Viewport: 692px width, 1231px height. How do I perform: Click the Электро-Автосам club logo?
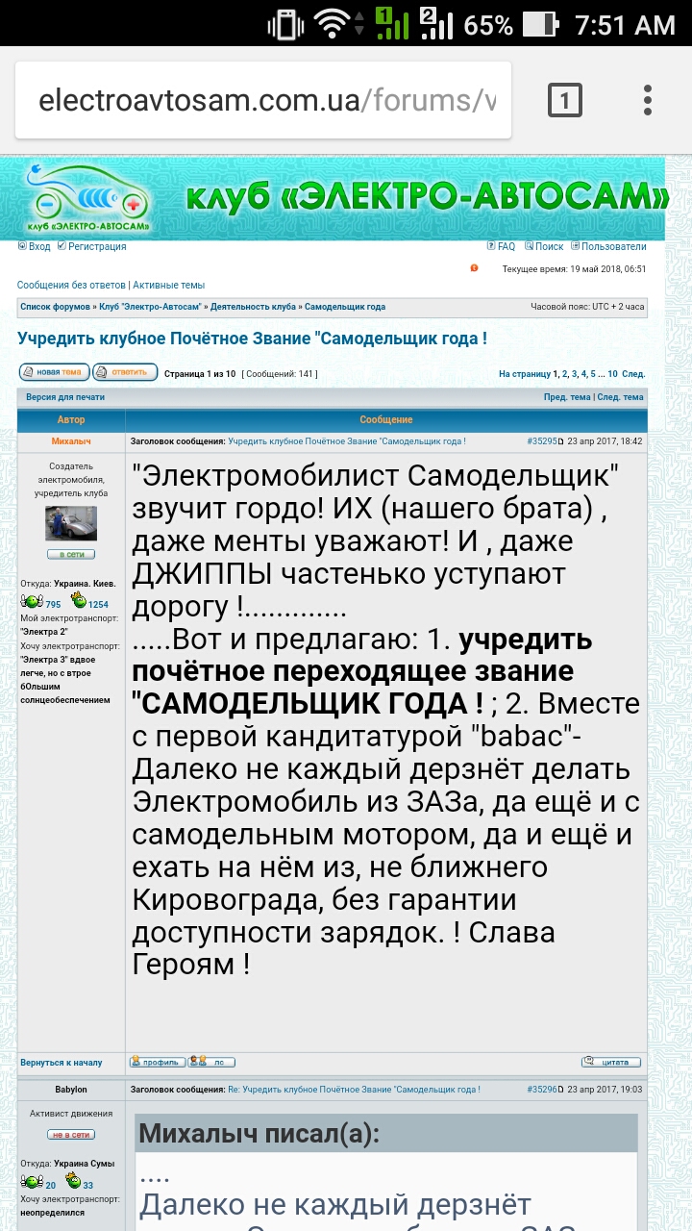coord(89,200)
